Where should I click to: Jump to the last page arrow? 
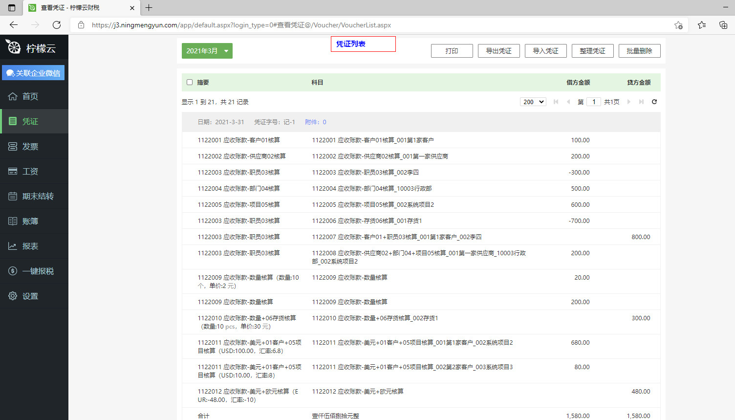point(641,102)
